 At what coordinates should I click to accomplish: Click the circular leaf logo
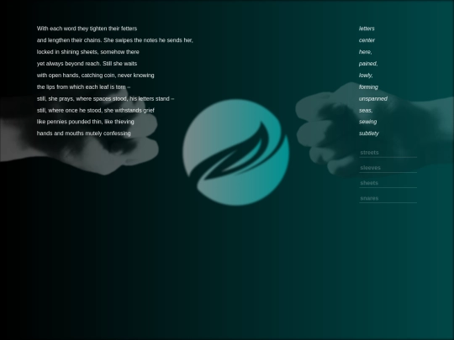pyautogui.click(x=235, y=152)
